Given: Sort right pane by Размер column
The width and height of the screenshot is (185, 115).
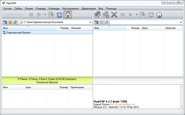Looking at the screenshot, I should [x=133, y=28].
